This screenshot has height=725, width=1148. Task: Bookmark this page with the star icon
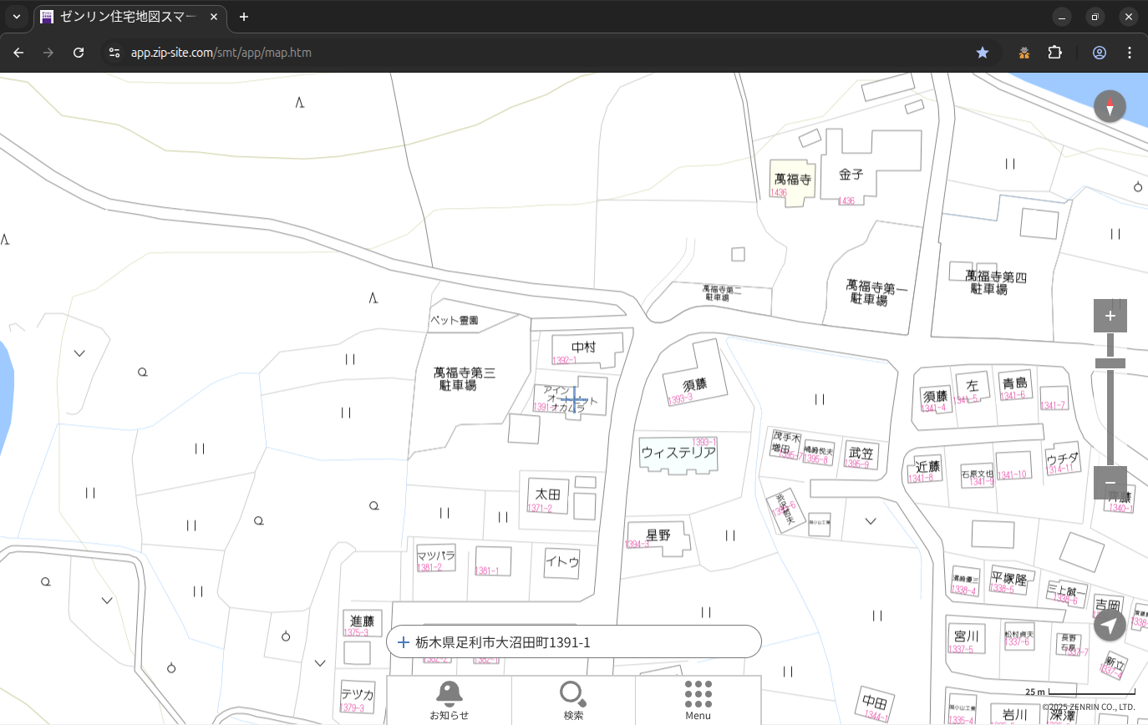pyautogui.click(x=983, y=53)
